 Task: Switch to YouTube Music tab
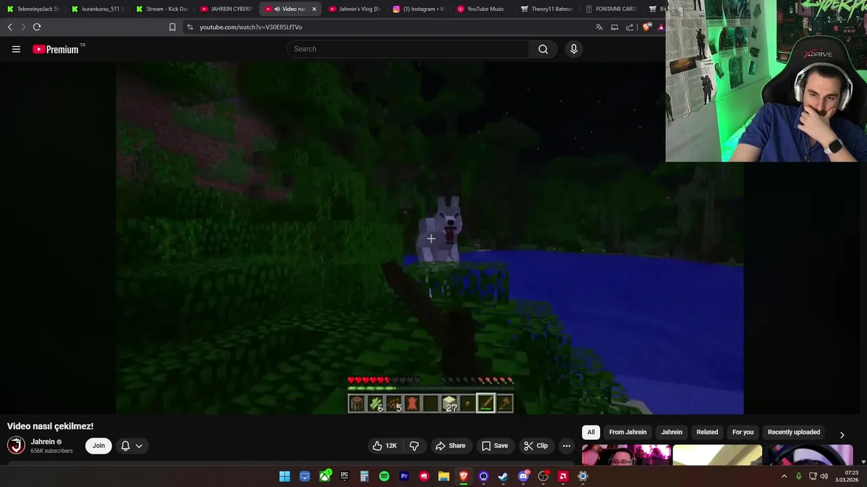point(483,9)
